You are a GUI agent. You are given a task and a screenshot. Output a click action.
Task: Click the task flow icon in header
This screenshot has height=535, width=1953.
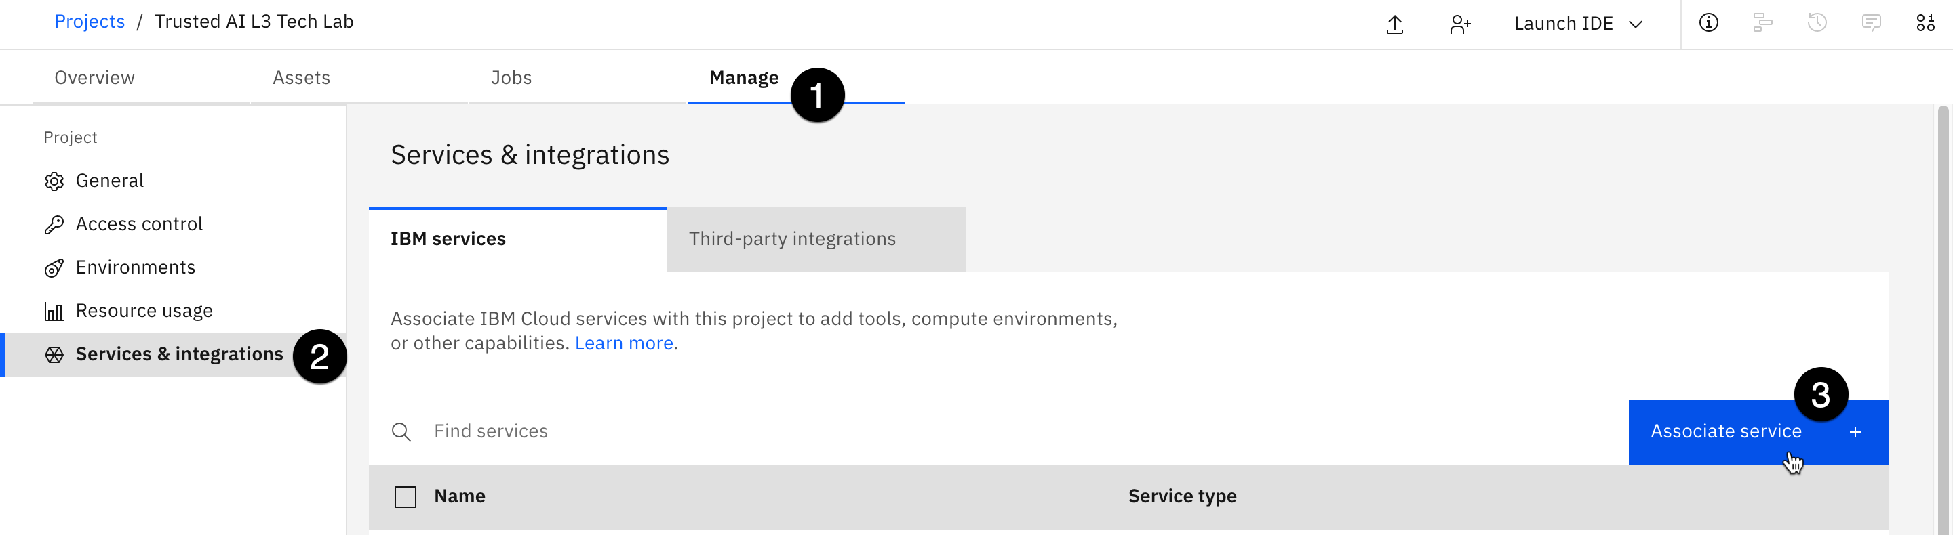click(1762, 23)
